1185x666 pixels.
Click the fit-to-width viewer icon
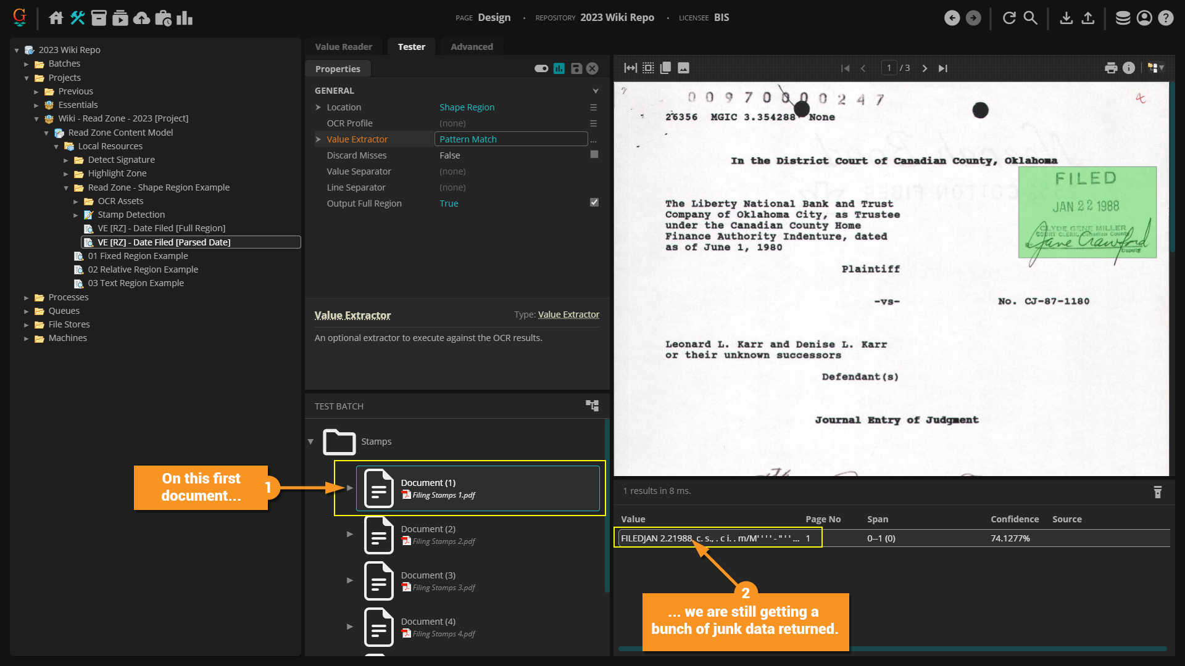coord(630,68)
